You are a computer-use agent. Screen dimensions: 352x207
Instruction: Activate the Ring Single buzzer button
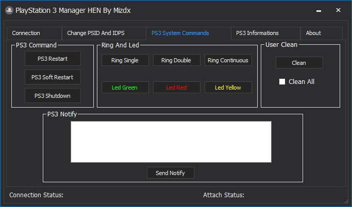tap(125, 60)
